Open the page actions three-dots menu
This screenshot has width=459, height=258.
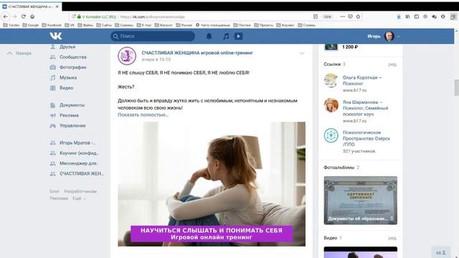pyautogui.click(x=343, y=16)
